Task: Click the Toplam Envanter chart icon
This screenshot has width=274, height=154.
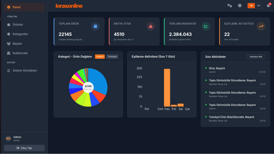Action: [206, 26]
